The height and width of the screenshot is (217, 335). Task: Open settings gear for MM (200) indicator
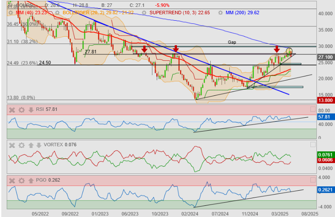[x=221, y=13]
